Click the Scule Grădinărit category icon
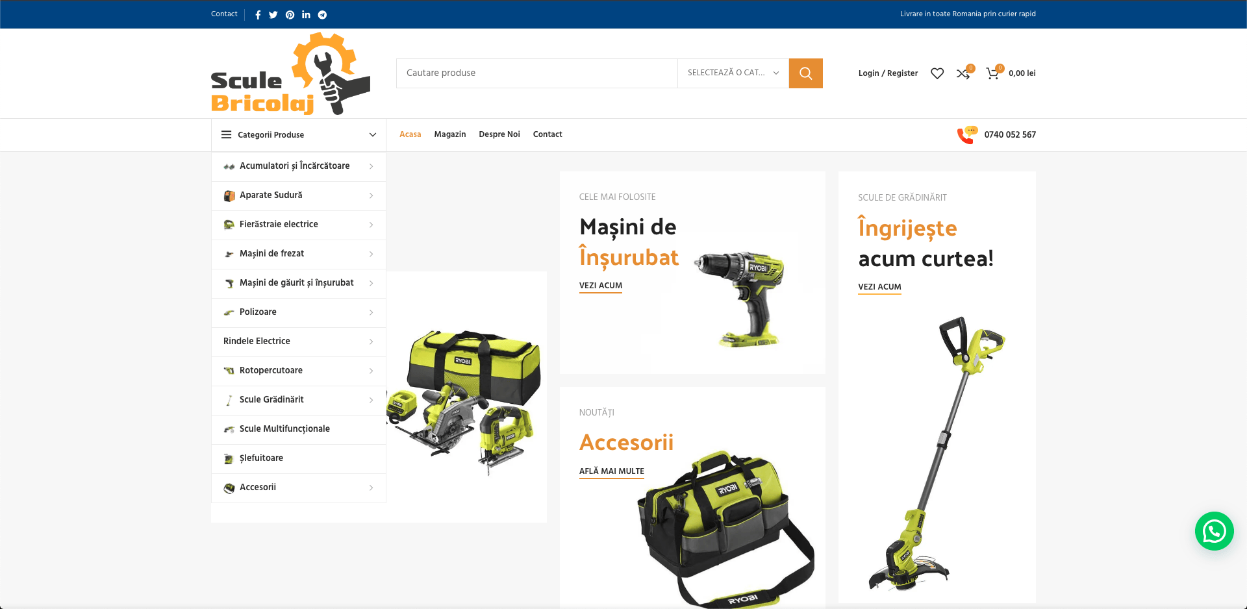The height and width of the screenshot is (609, 1247). 229,401
